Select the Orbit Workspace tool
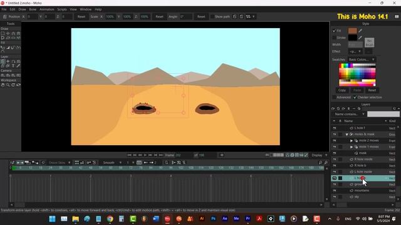The width and height of the screenshot is (401, 225). [18, 85]
